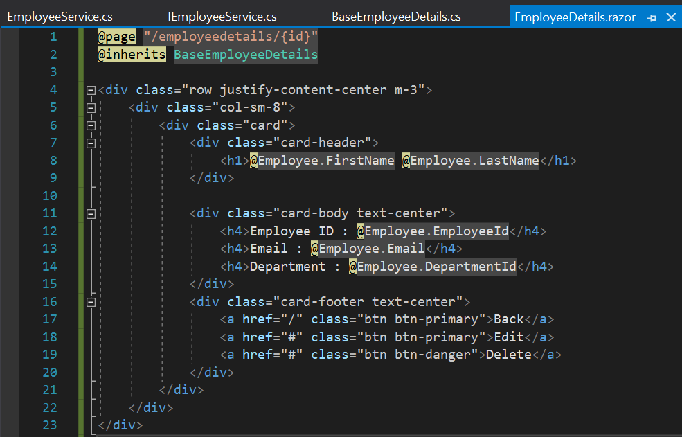
Task: Select the BaseEmployeeDetails.cs tab
Action: pos(396,17)
